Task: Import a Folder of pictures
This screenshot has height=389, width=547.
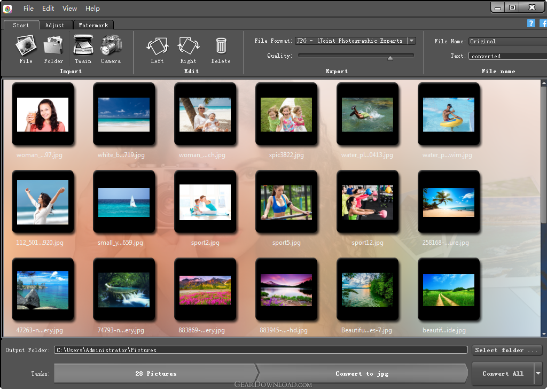Action: pyautogui.click(x=53, y=49)
